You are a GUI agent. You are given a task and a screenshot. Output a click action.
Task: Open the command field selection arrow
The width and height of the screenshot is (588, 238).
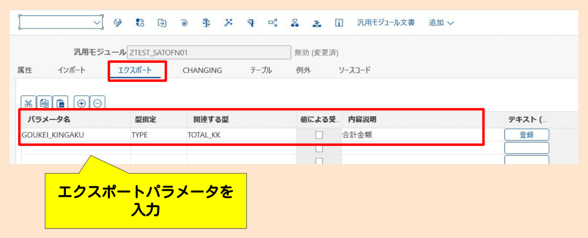(x=98, y=22)
